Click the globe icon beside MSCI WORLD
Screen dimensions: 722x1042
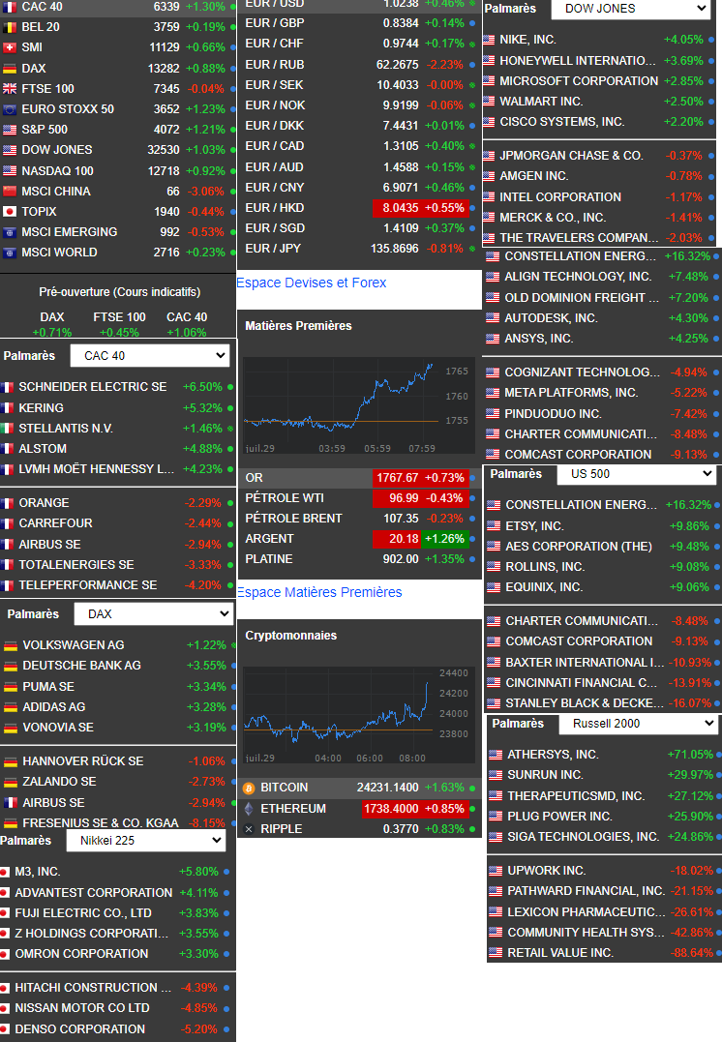[x=10, y=253]
